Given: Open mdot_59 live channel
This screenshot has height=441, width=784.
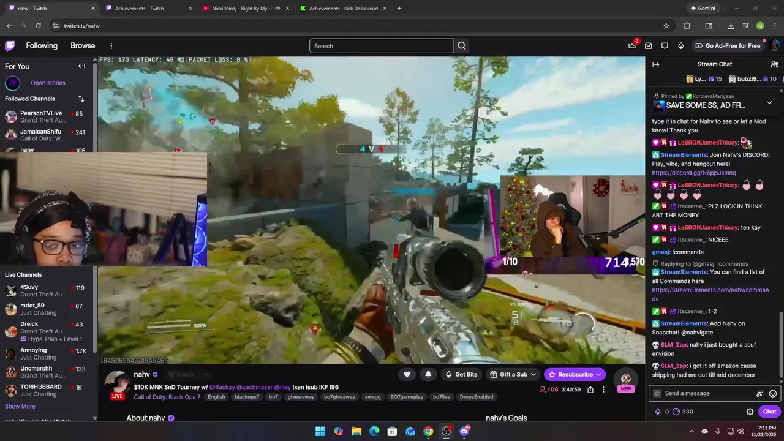Looking at the screenshot, I should (x=48, y=309).
